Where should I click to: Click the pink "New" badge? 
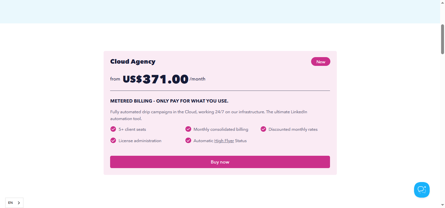[320, 61]
